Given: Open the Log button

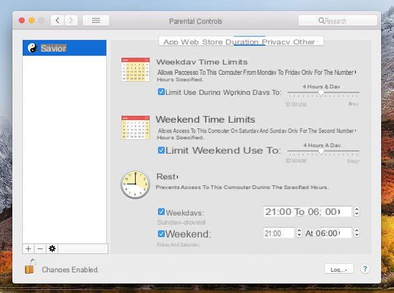Looking at the screenshot, I should pos(338,269).
